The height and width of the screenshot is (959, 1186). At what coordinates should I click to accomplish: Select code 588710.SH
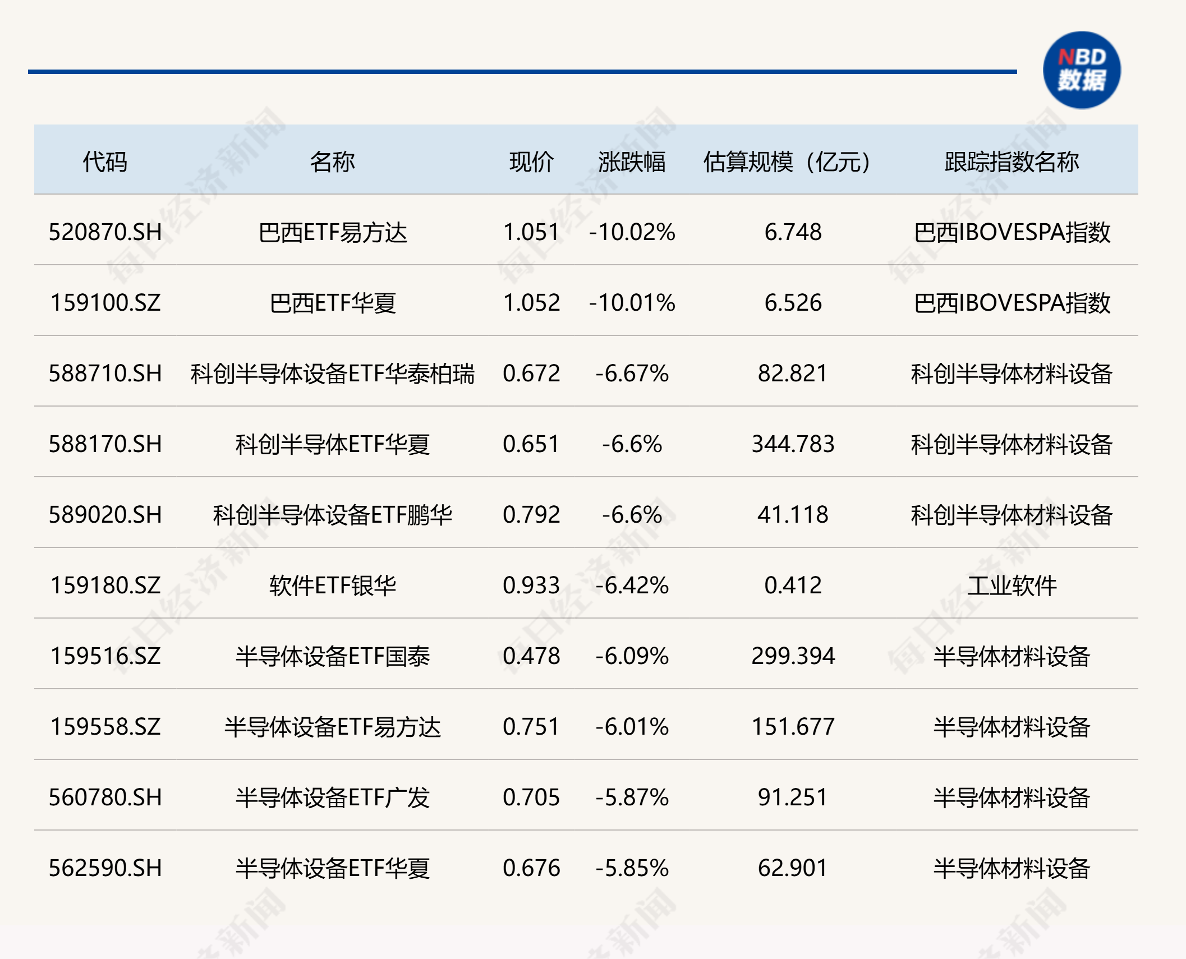pyautogui.click(x=105, y=374)
